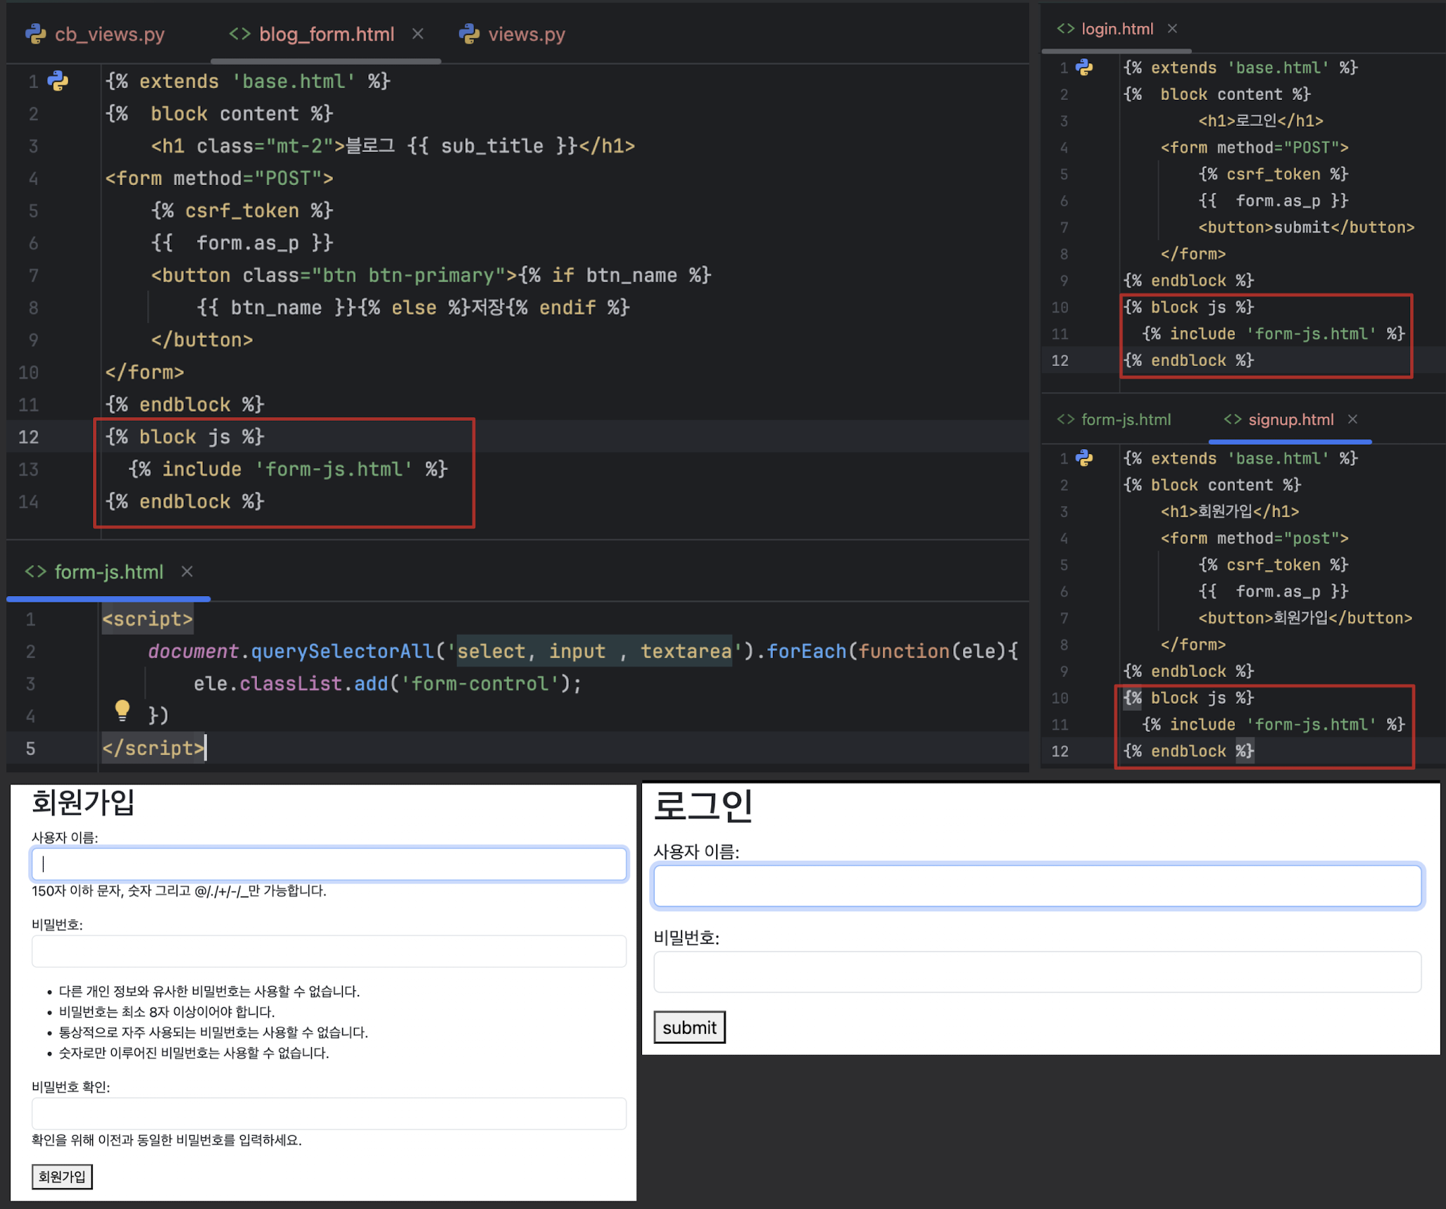
Task: Focus the login 사용자 이름 input field
Action: pyautogui.click(x=1036, y=885)
